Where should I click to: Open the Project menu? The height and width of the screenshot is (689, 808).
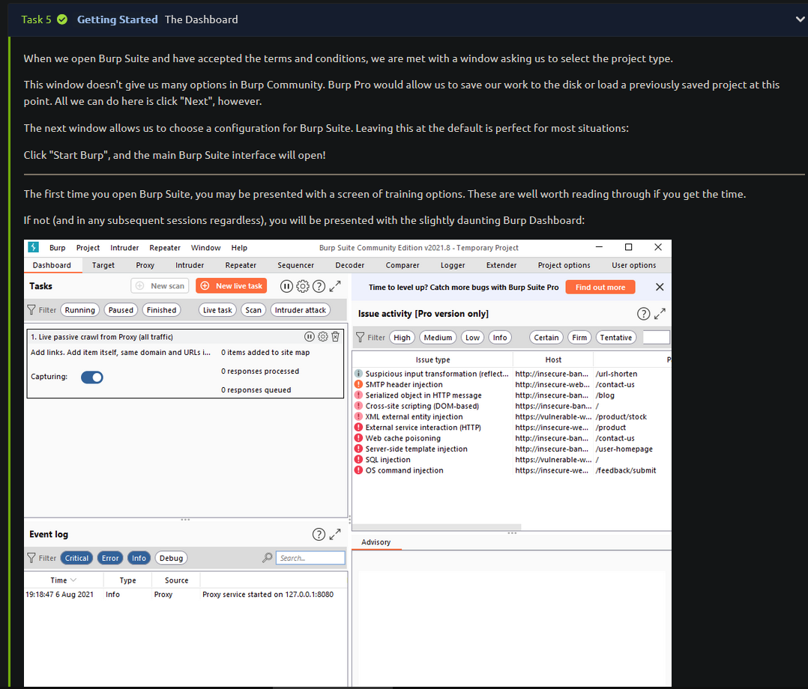88,248
